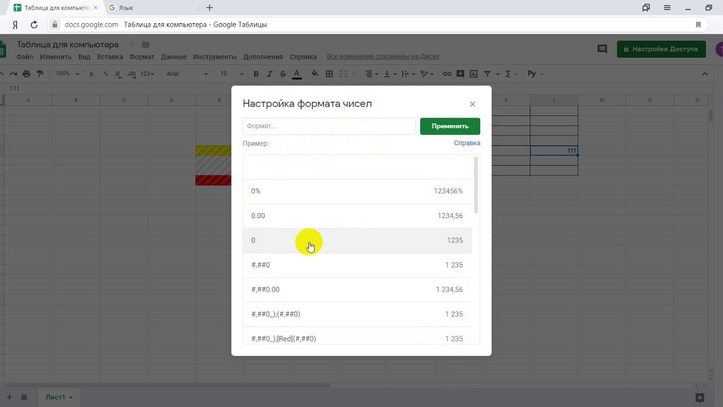Viewport: 723px width, 407px height.
Task: Open the Вид menu
Action: [x=84, y=57]
